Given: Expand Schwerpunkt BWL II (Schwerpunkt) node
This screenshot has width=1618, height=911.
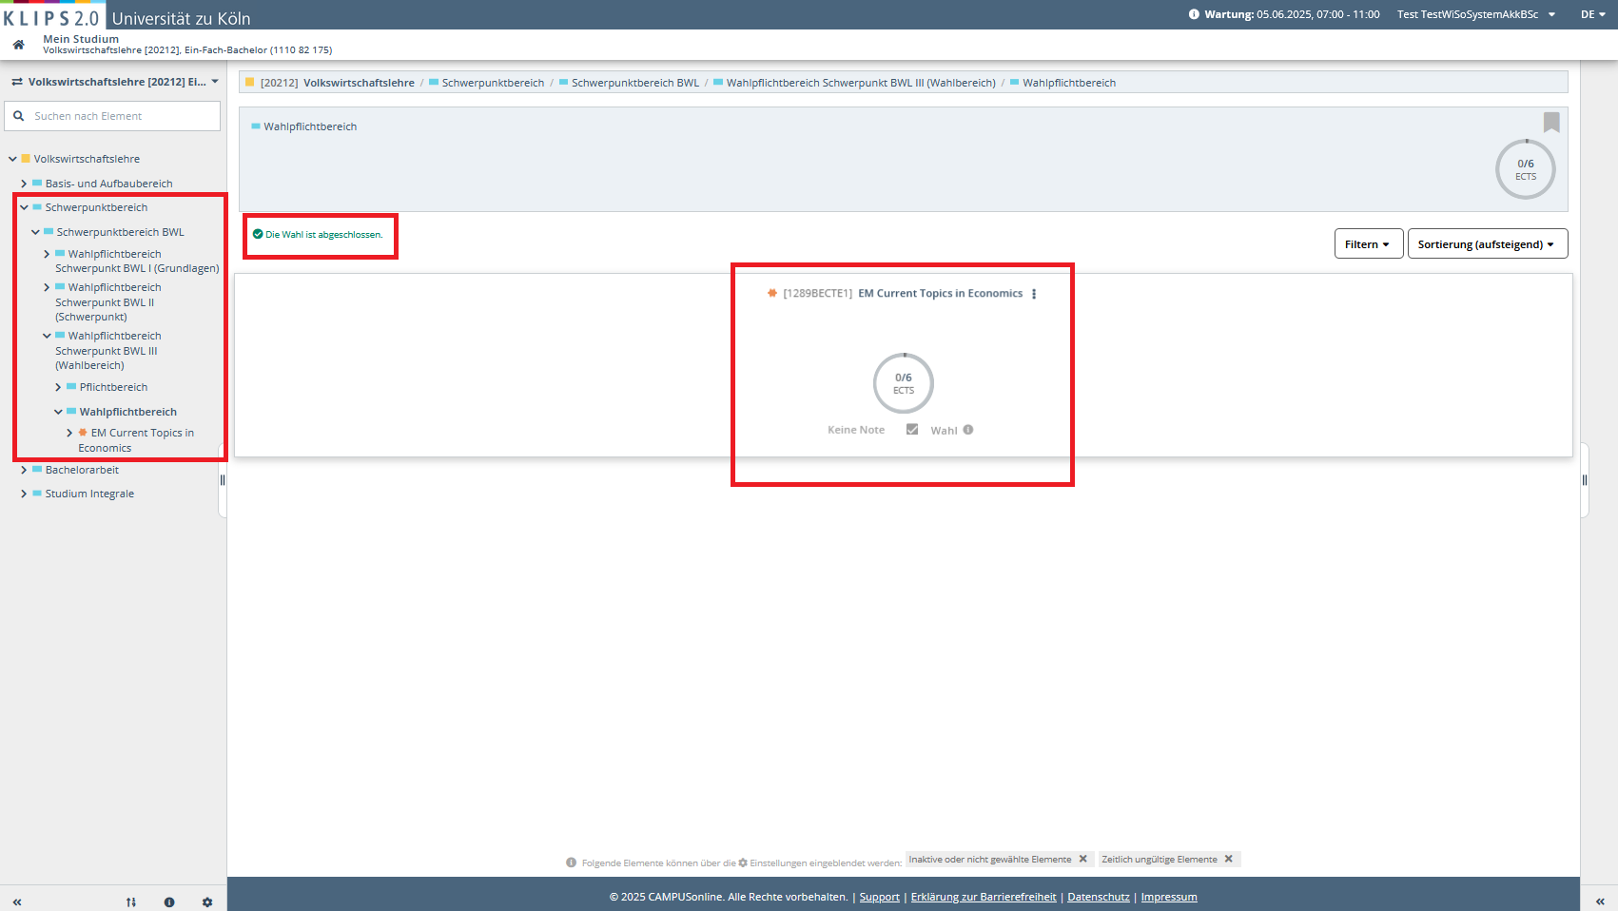Looking at the screenshot, I should point(47,287).
